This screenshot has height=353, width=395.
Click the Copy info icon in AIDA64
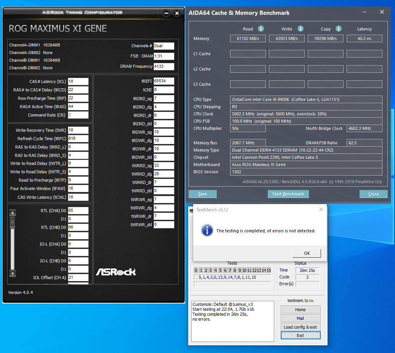(x=339, y=29)
